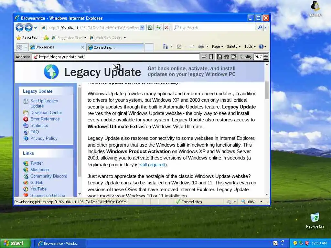Start a search with the magnifier button

pyautogui.click(x=260, y=27)
